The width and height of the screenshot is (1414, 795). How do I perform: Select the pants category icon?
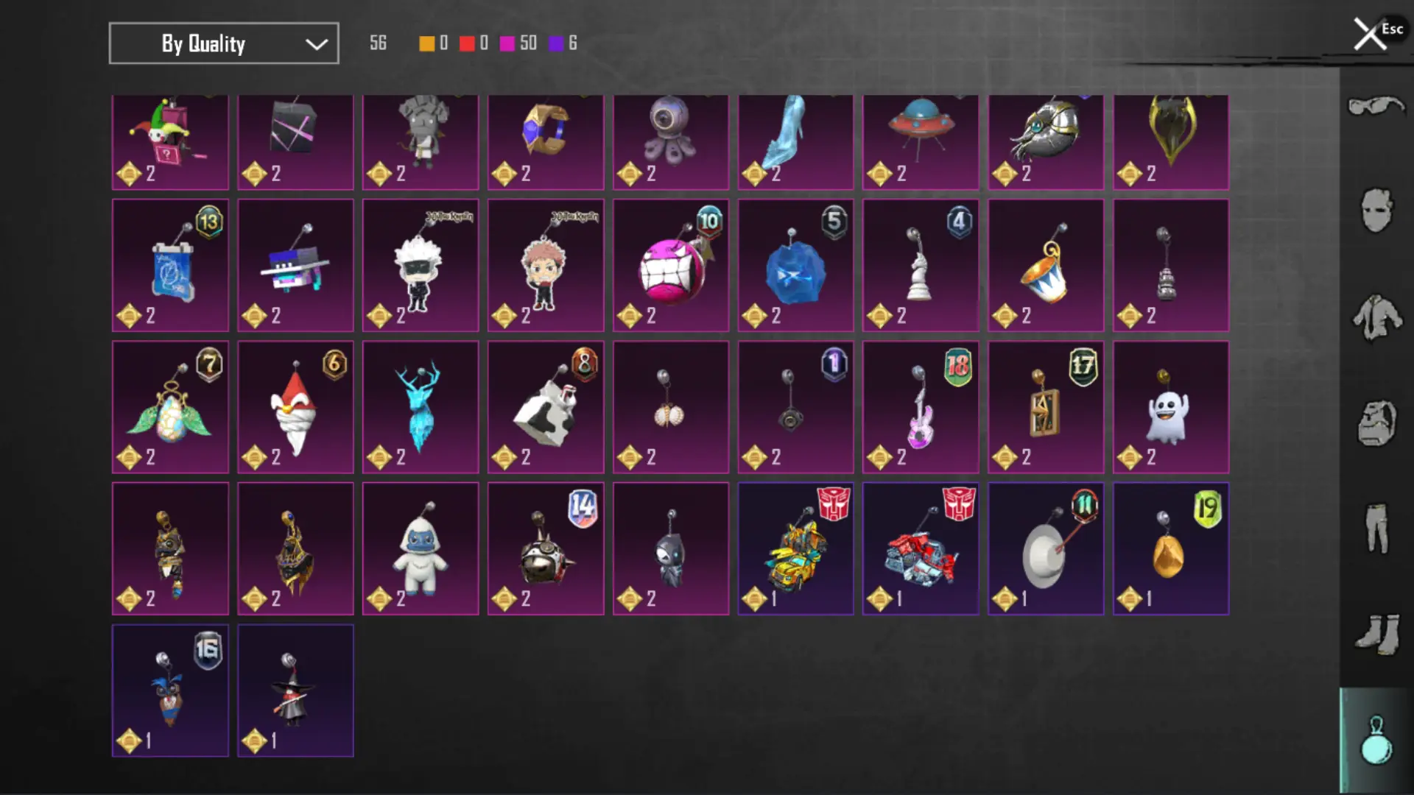pyautogui.click(x=1376, y=528)
